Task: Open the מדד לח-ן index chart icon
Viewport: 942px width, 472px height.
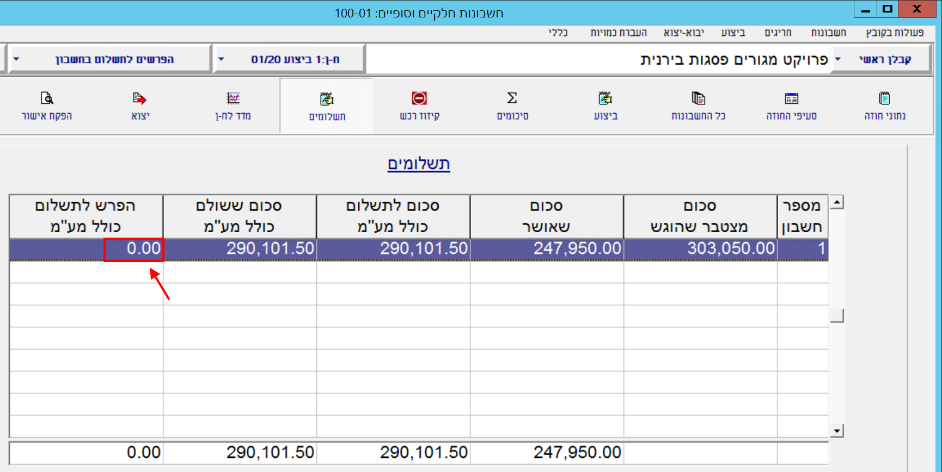Action: 233,98
